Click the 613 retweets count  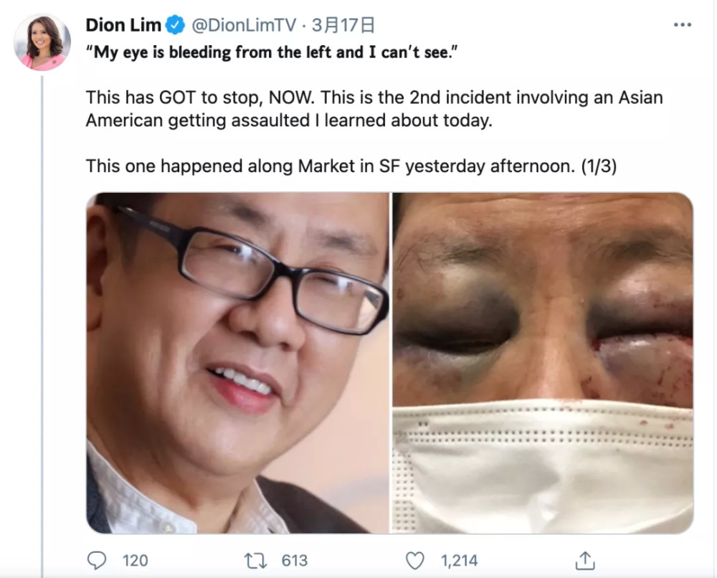(x=295, y=561)
